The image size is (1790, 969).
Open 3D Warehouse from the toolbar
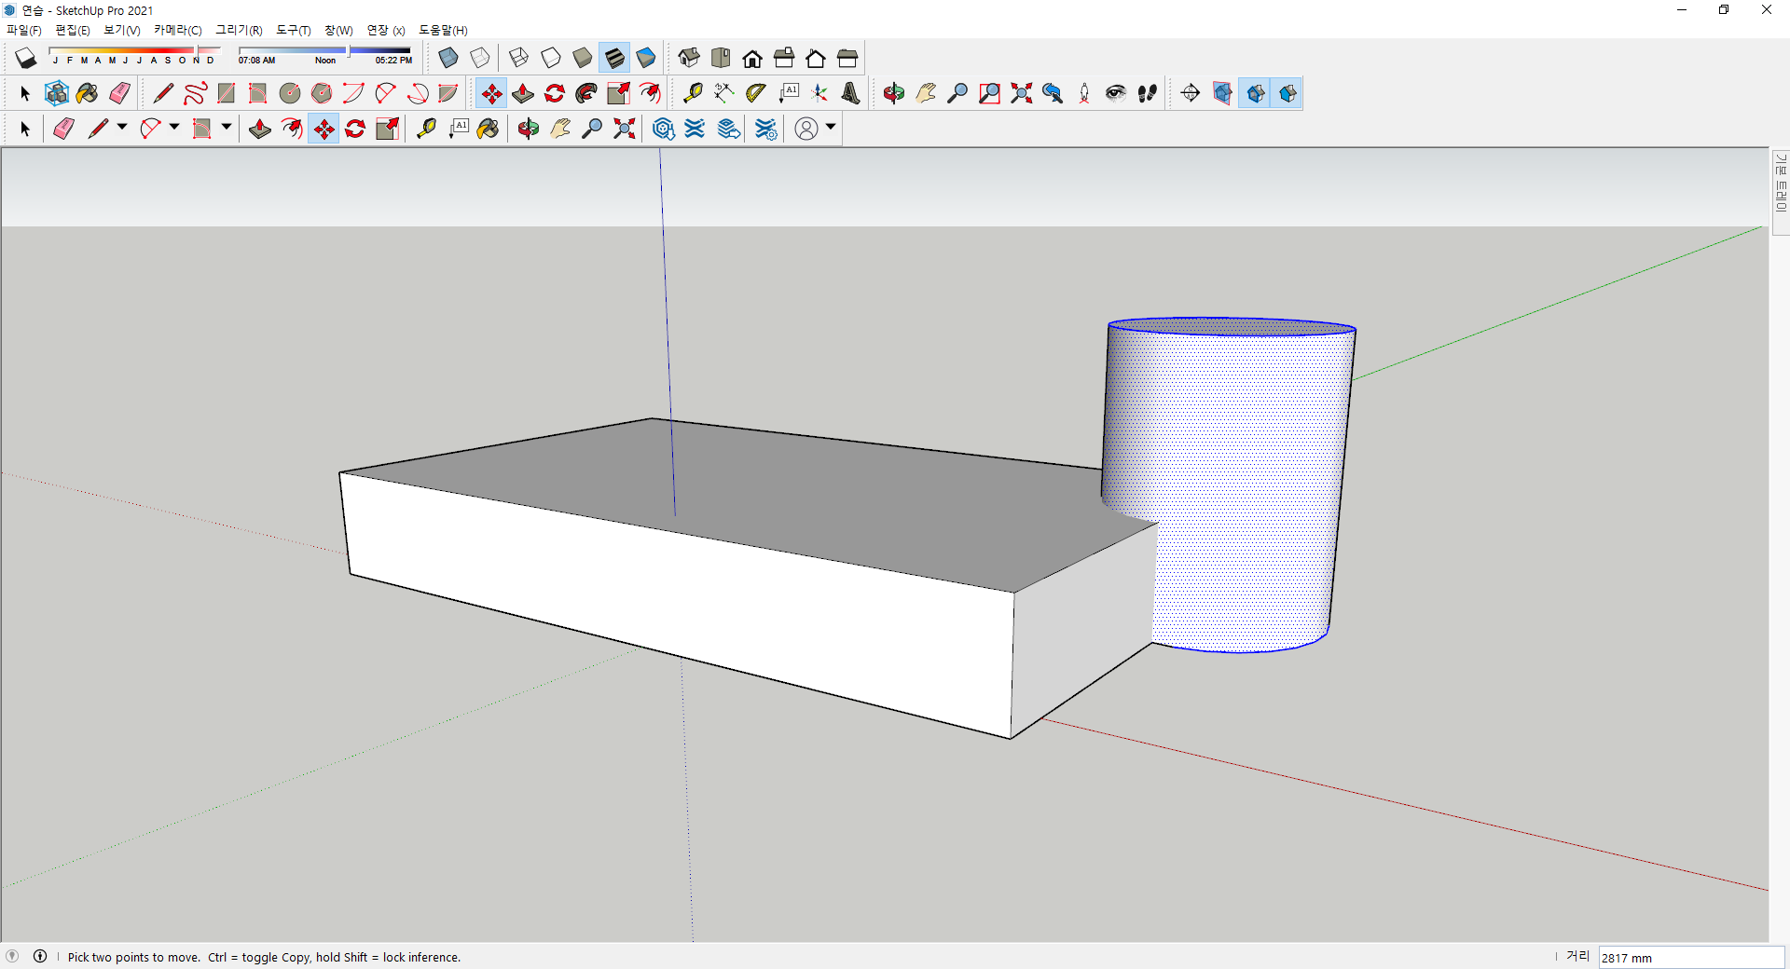(x=663, y=129)
